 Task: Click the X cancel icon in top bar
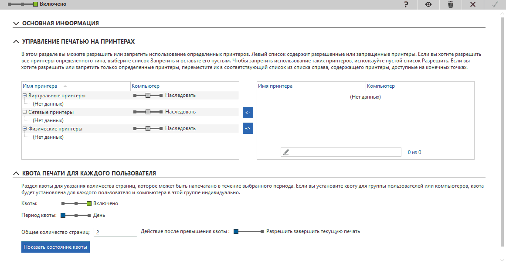tap(473, 4)
